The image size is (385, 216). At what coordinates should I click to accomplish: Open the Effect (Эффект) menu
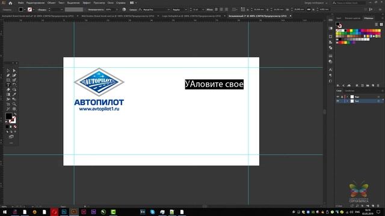pyautogui.click(x=87, y=2)
